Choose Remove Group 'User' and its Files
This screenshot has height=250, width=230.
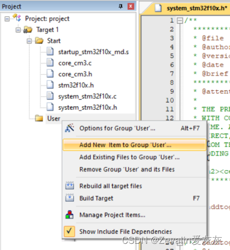click(x=134, y=170)
